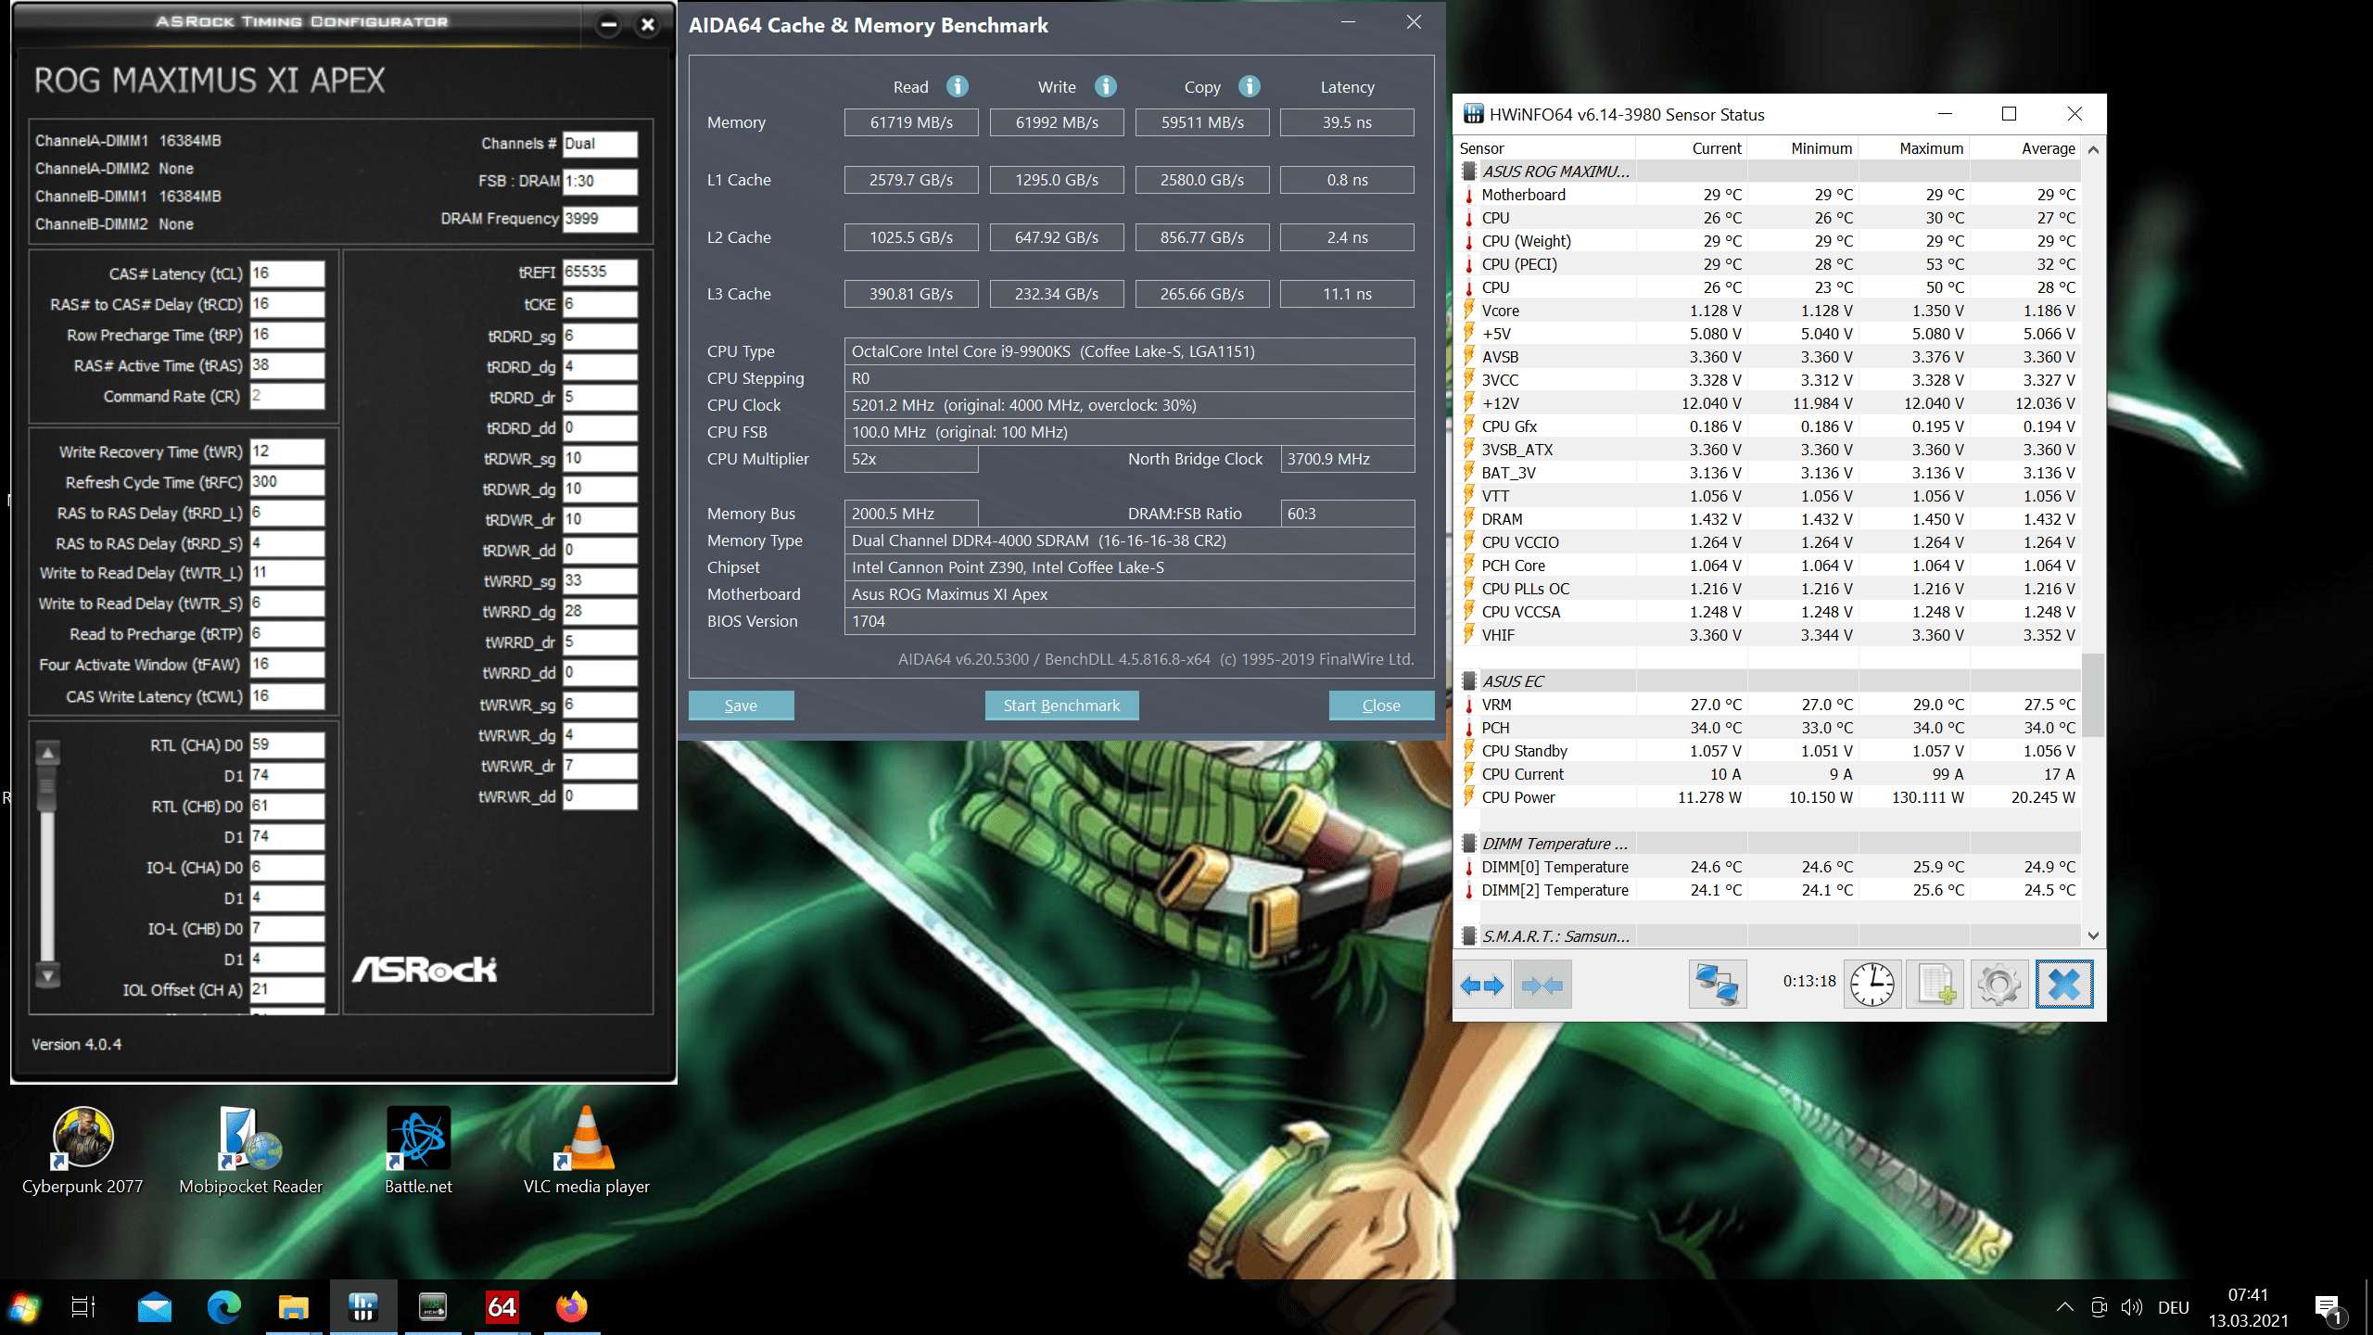2373x1335 pixels.
Task: Click the HWiNFO scrollbar down arrow
Action: click(2093, 936)
